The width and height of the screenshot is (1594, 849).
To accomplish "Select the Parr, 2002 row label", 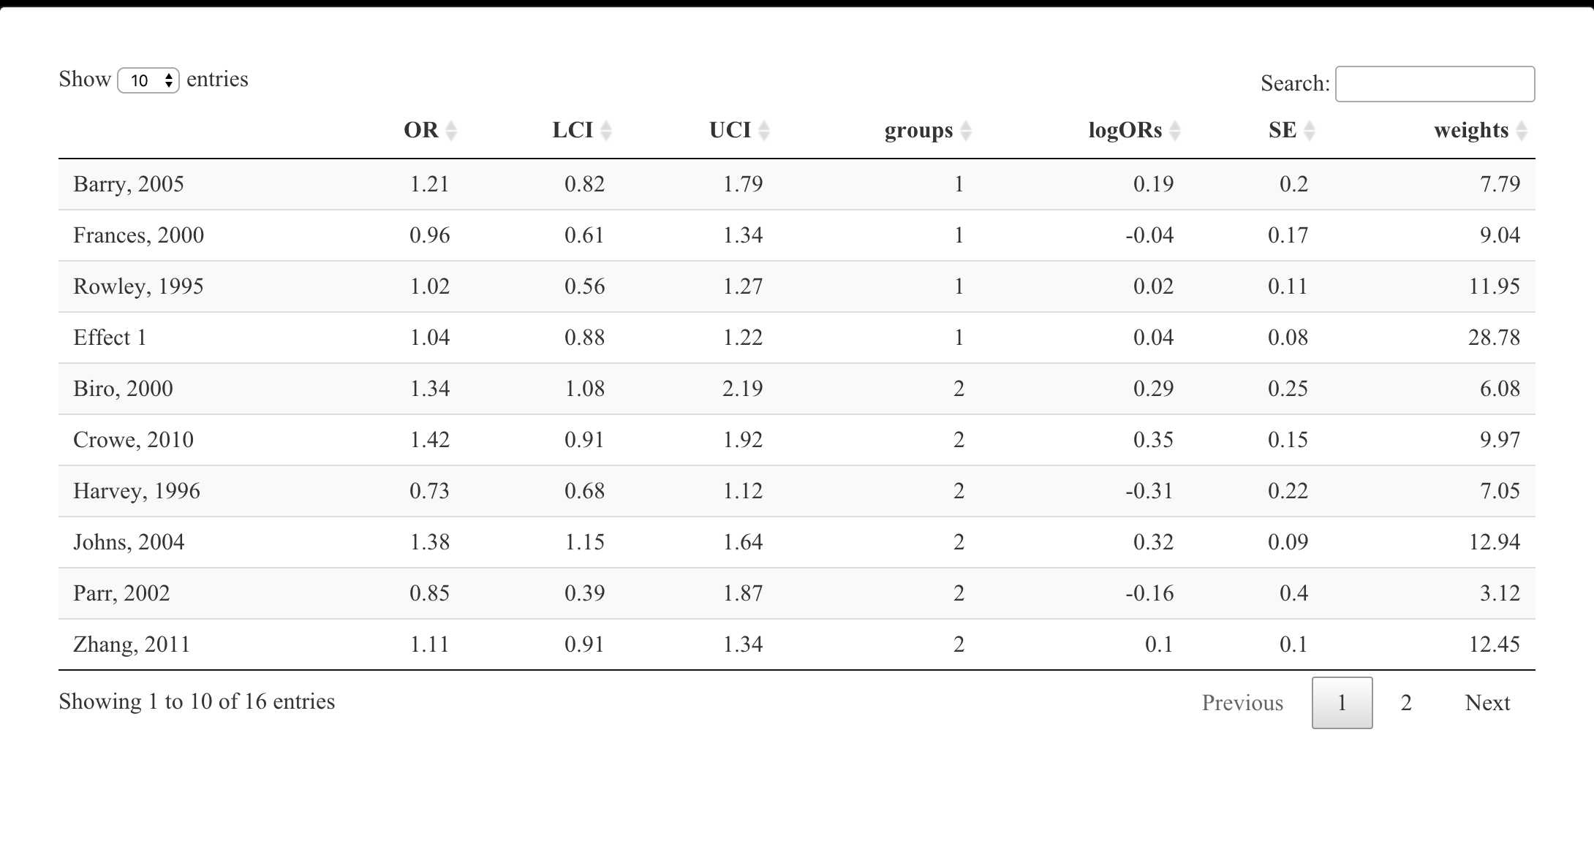I will [x=121, y=593].
